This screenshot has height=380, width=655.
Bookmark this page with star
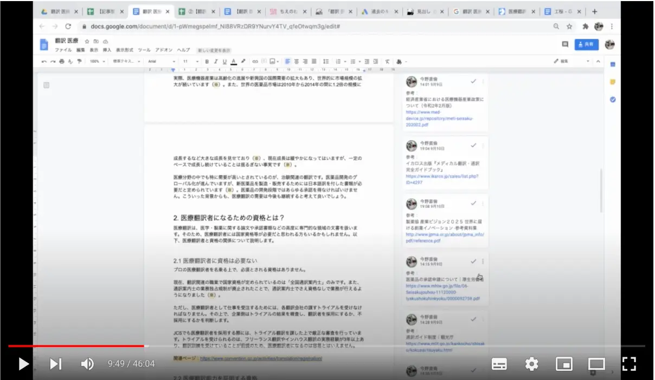(x=569, y=26)
